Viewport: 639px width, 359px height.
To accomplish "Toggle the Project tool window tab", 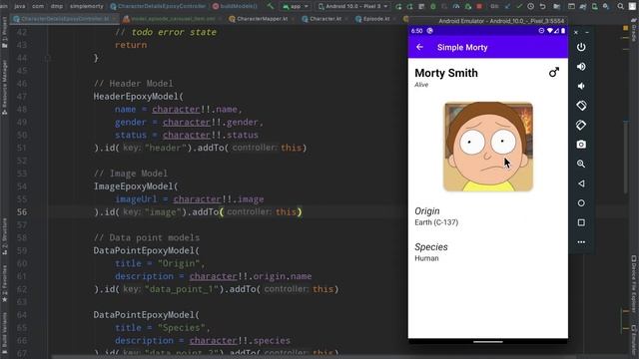I will 4,33.
